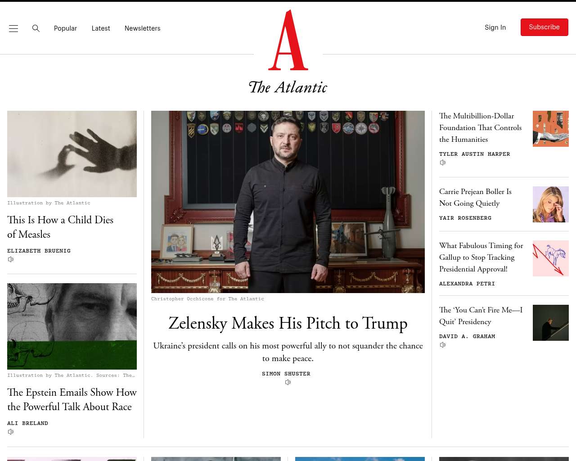This screenshot has width=576, height=461.
Task: Play audio for Epstein Emails article
Action: (x=11, y=432)
